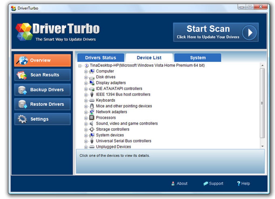The image size is (275, 199).
Task: Switch to the Drivers Status tab
Action: point(101,58)
